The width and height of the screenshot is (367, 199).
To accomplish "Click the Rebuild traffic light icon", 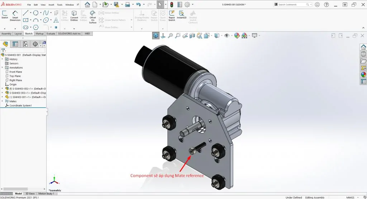I will coord(172,4).
